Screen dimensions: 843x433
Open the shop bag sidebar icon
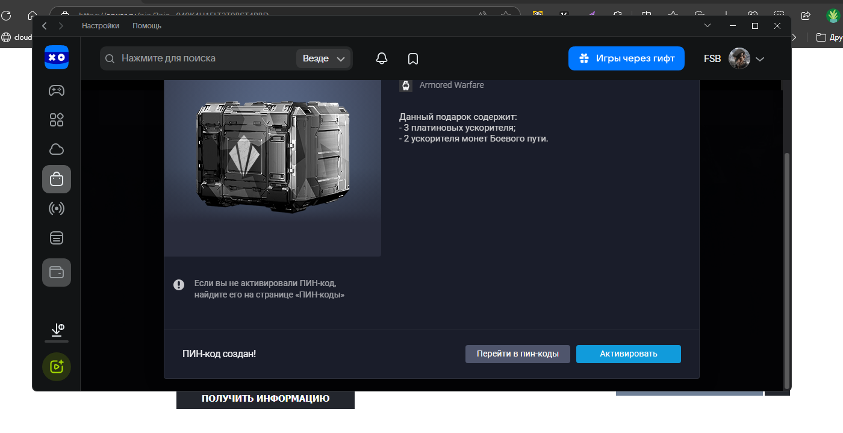(x=57, y=179)
